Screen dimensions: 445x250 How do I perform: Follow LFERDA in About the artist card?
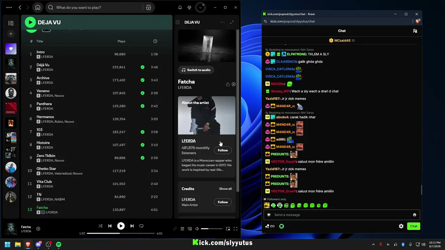point(223,150)
